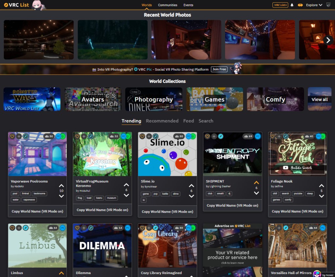Downvote the Foliage Nook world

click(322, 196)
